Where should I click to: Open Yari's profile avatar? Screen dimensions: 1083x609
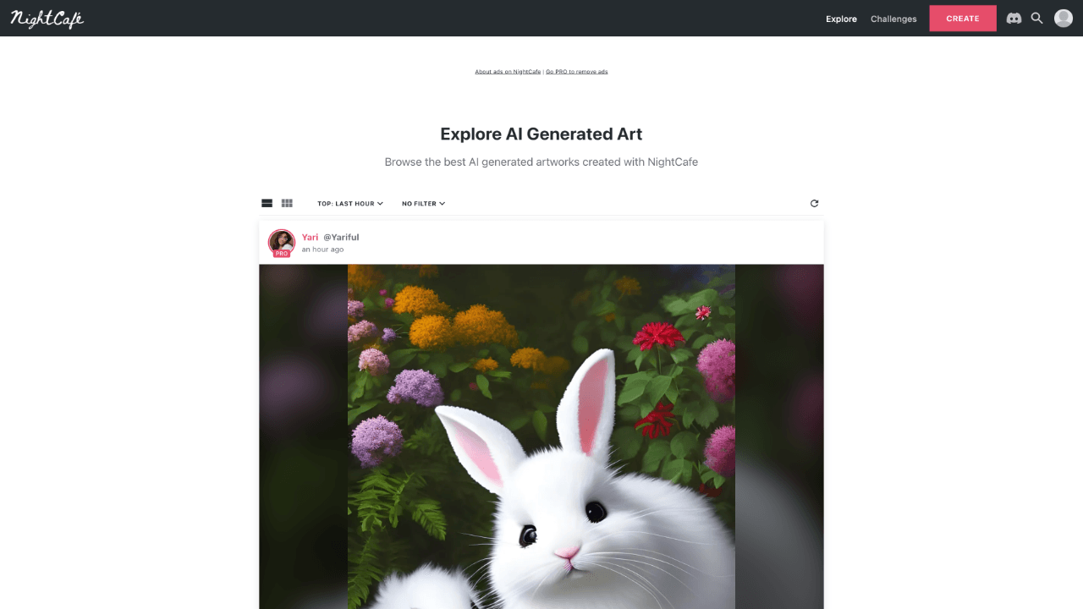click(x=282, y=242)
